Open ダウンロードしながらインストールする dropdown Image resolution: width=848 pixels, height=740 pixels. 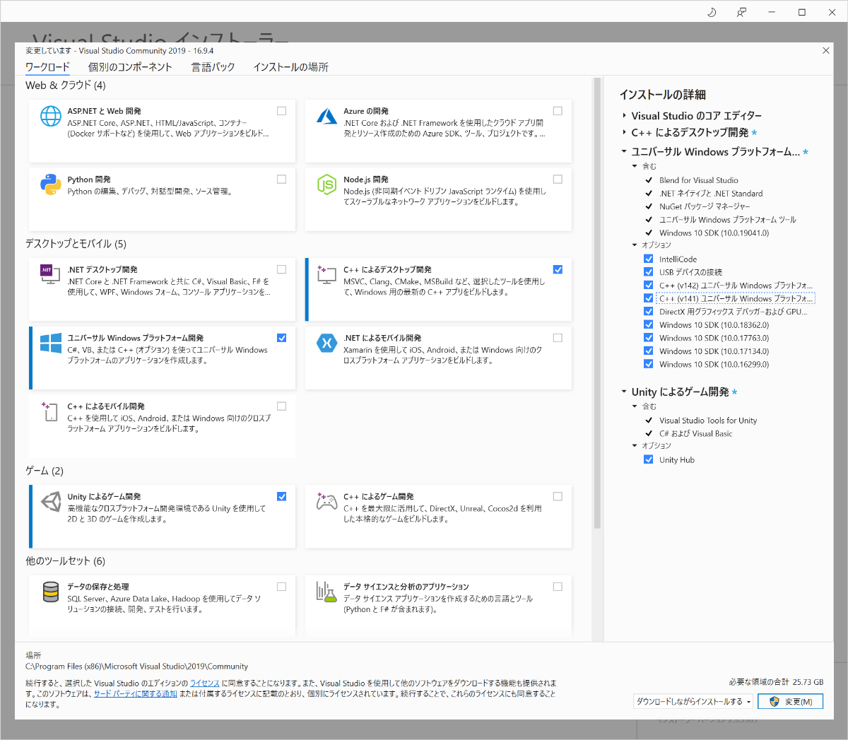click(693, 701)
